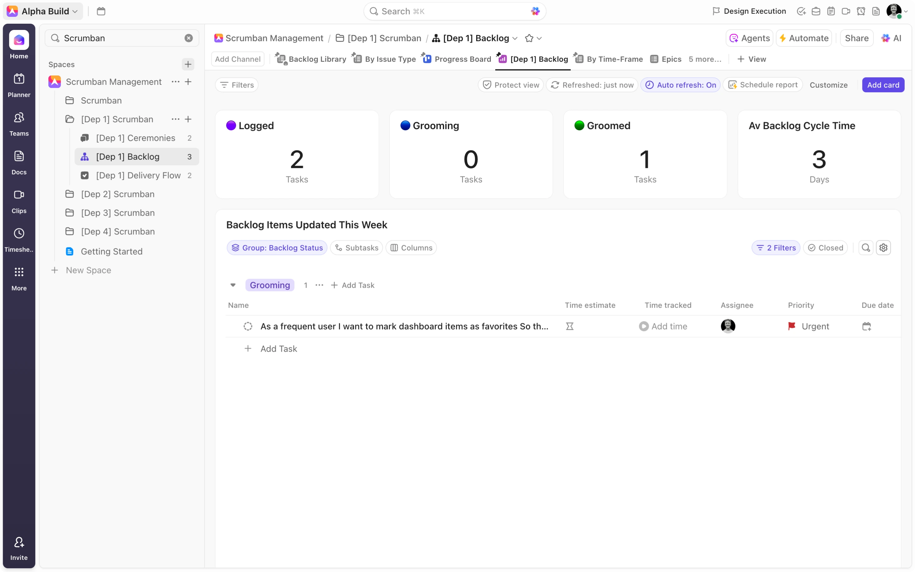
Task: Favorite this view with the star icon
Action: tap(529, 38)
